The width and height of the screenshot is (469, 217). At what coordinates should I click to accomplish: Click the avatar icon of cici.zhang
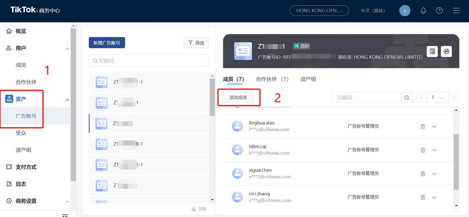[237, 197]
